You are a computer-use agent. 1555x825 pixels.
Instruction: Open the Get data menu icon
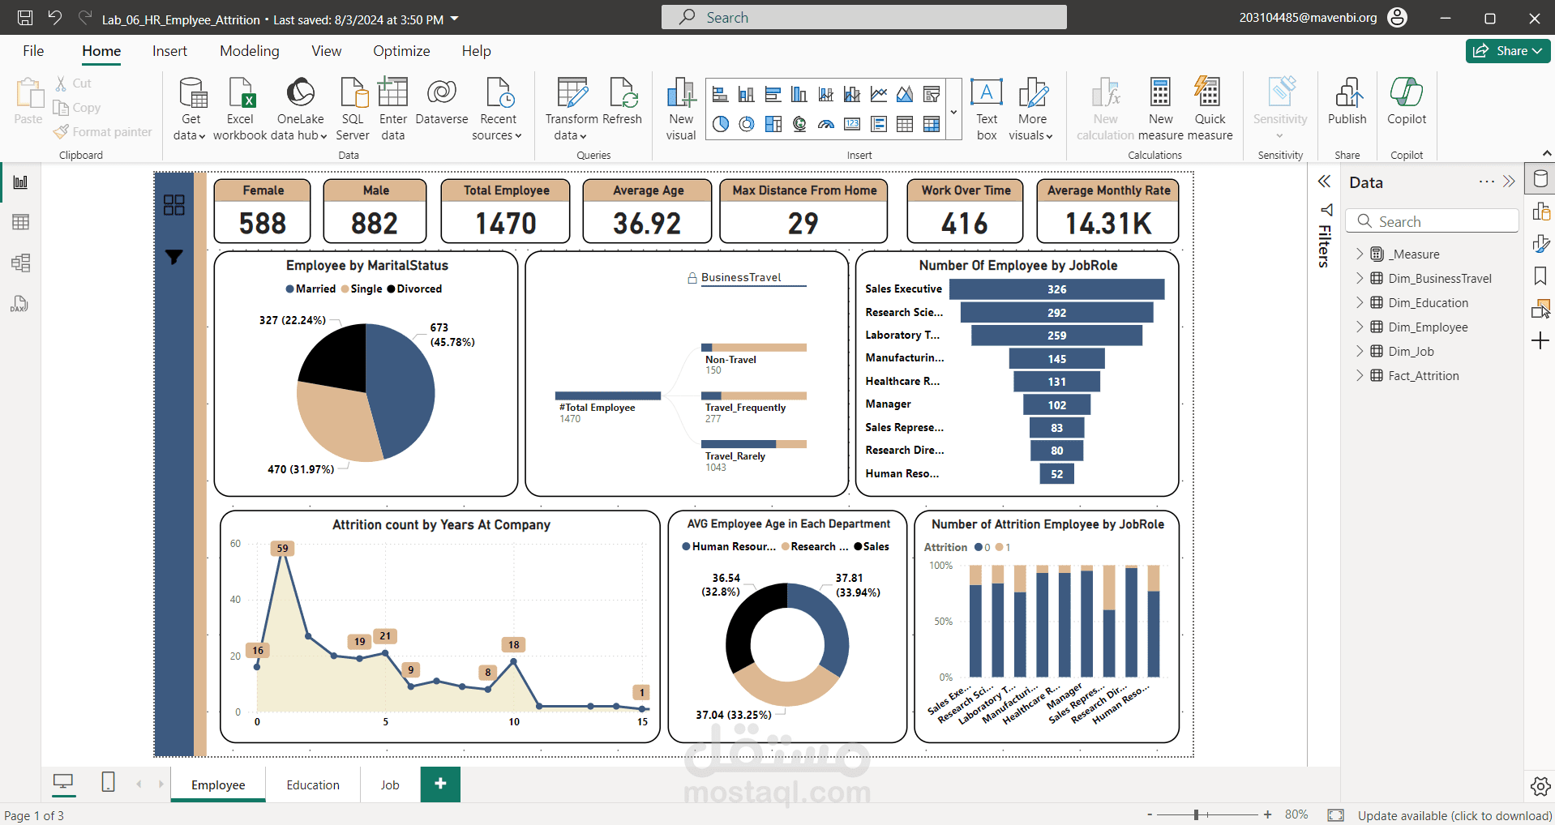point(192,92)
